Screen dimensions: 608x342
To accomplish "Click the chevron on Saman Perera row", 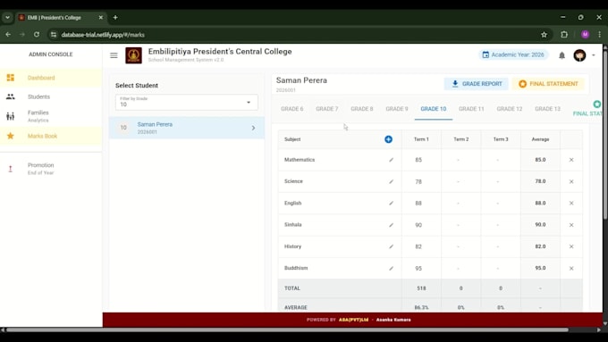I will pyautogui.click(x=253, y=128).
